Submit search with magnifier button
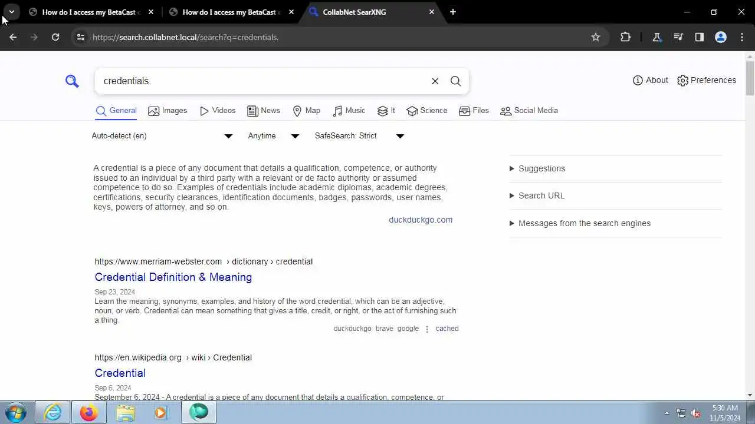The width and height of the screenshot is (755, 424). tap(455, 81)
